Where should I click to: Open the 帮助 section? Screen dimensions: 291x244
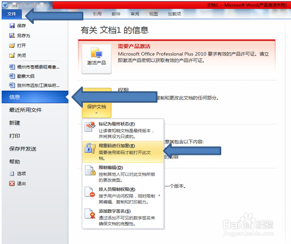(15, 162)
